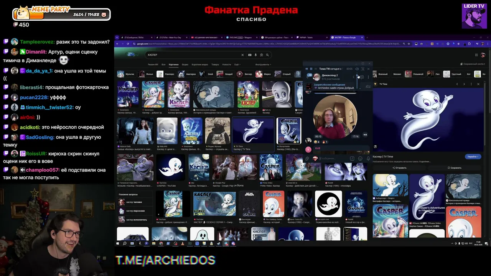Adjust the Telegram volume slider handle
Image resolution: width=491 pixels, height=276 pixels.
(357, 75)
